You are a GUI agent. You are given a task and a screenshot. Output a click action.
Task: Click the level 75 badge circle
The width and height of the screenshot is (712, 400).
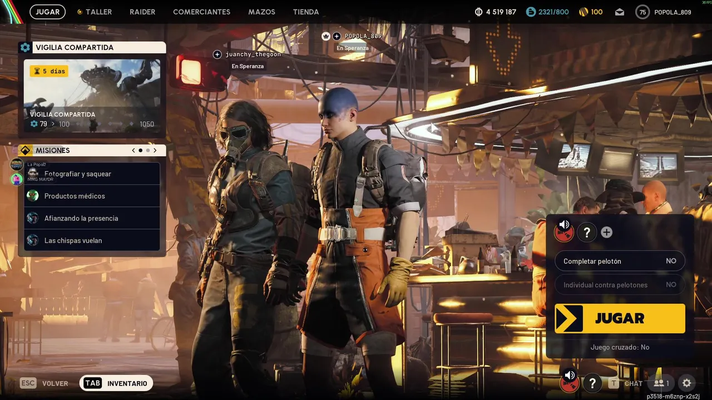(x=642, y=12)
